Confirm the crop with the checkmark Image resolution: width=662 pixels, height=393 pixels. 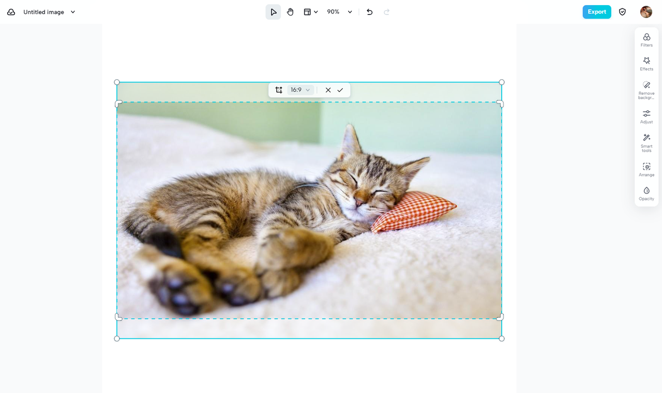[340, 90]
